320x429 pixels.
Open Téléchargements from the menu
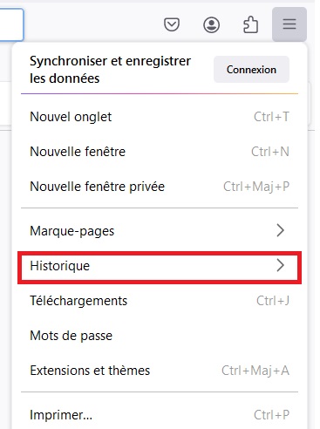pyautogui.click(x=160, y=301)
